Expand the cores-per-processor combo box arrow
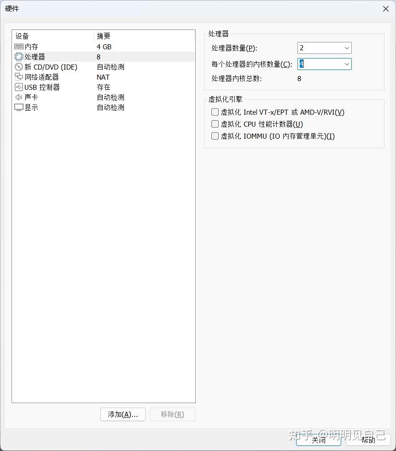The image size is (396, 451). coord(347,64)
